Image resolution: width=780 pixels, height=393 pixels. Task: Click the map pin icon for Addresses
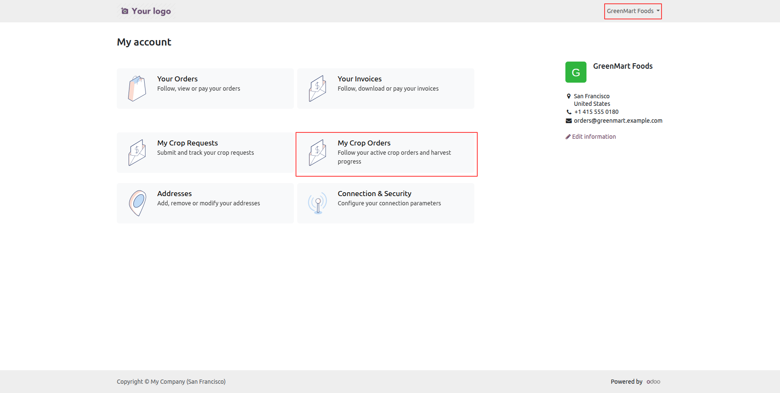[137, 203]
